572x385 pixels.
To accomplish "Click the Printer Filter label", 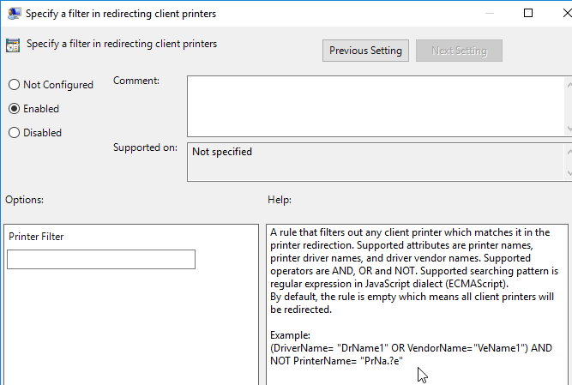I will click(x=36, y=237).
